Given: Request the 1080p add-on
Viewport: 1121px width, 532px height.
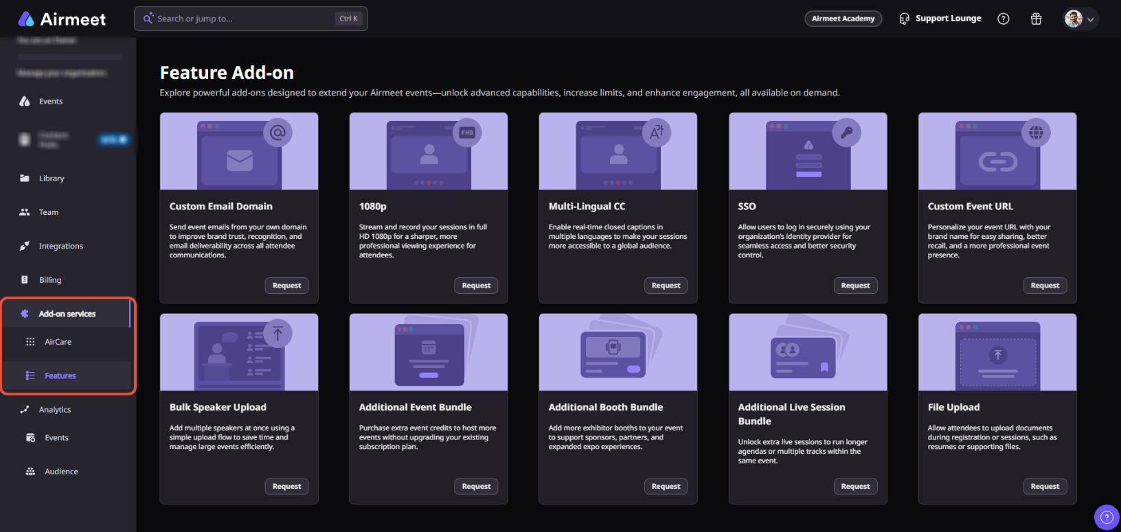Looking at the screenshot, I should pos(476,286).
